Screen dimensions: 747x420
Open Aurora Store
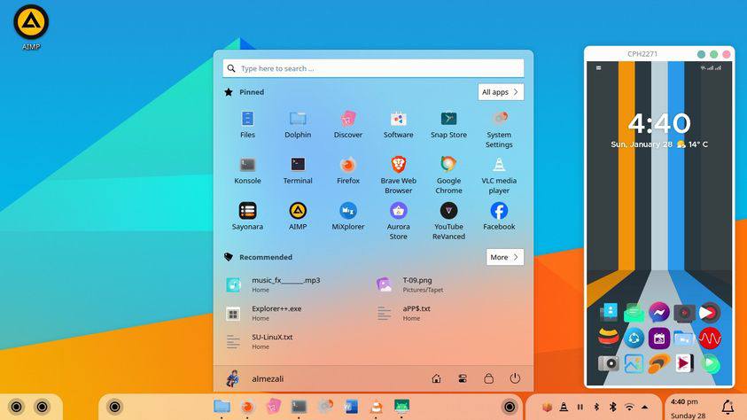[x=398, y=221]
